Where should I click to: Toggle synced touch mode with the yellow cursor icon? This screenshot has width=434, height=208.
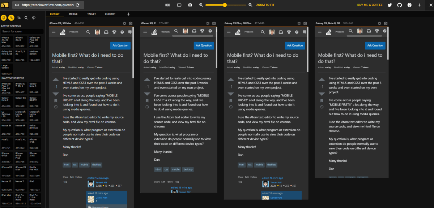click(11, 17)
